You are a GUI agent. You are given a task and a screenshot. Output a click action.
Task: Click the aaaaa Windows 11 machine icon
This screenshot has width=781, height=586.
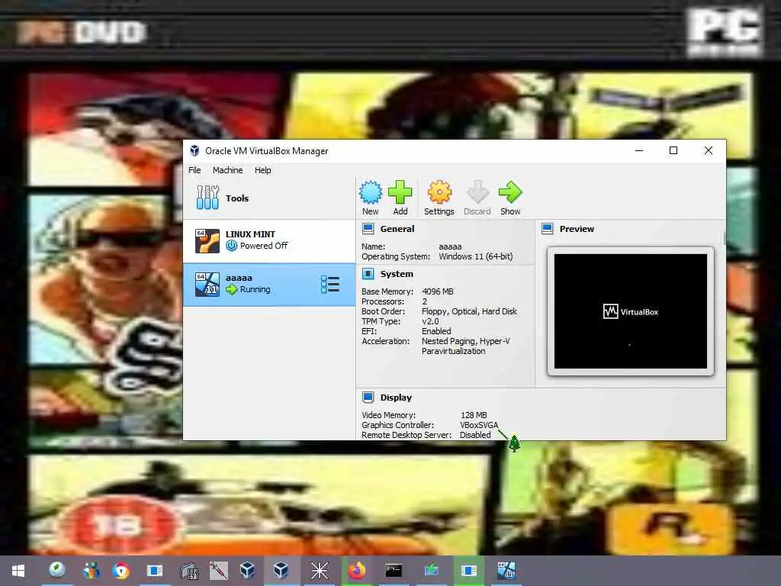click(207, 284)
